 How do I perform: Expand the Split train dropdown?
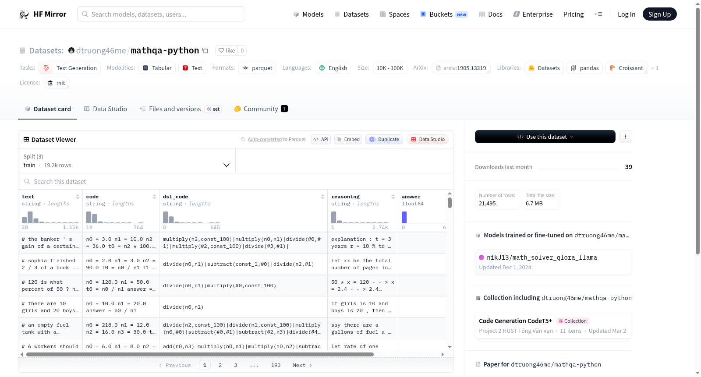click(127, 161)
